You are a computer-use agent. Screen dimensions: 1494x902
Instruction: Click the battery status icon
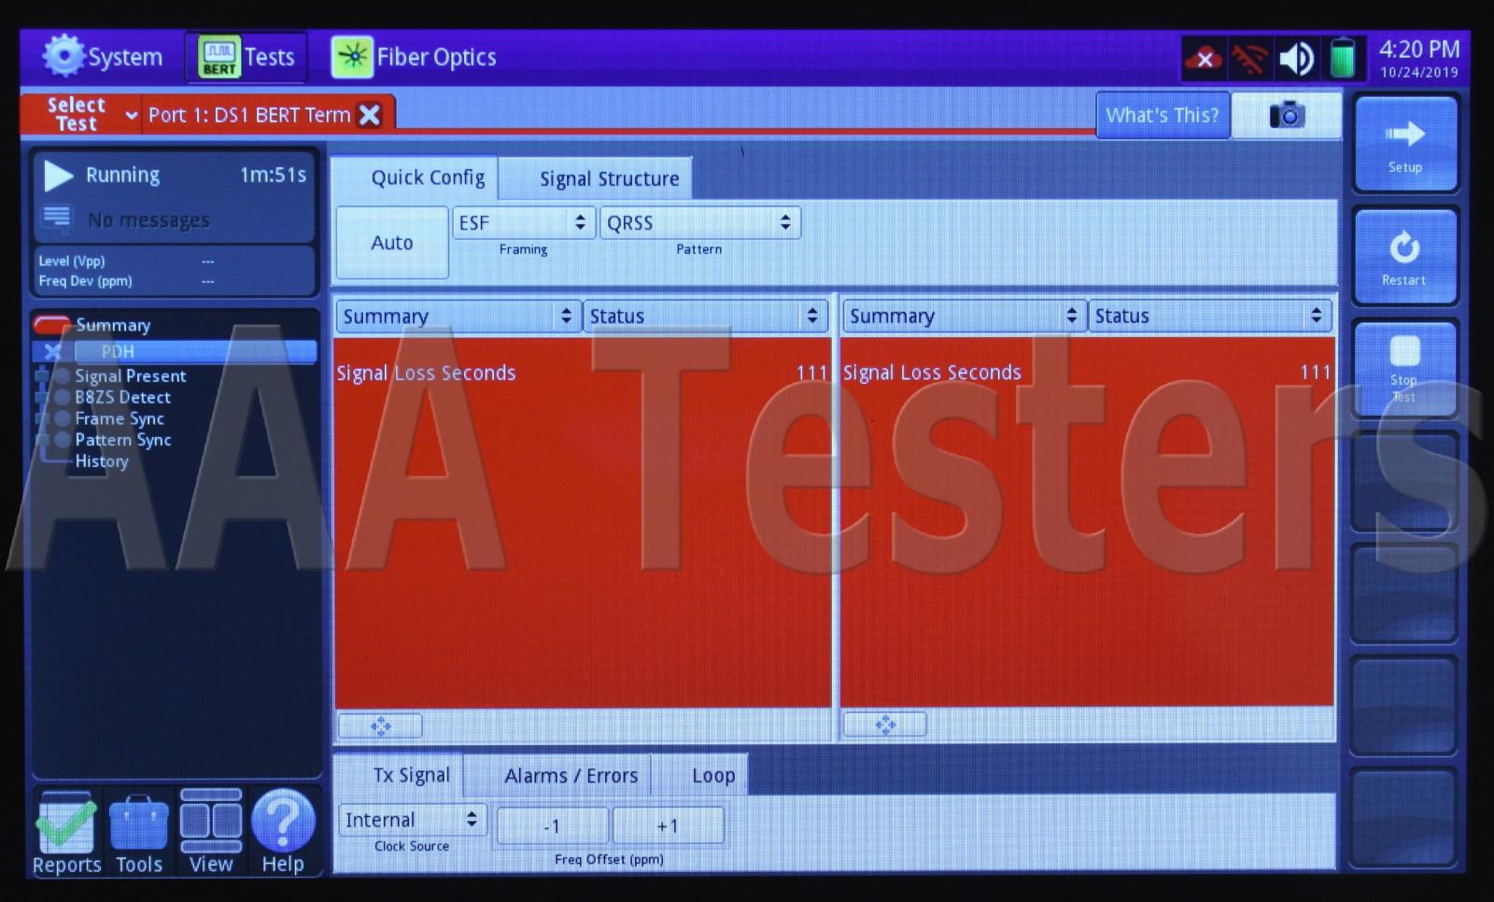click(x=1342, y=58)
